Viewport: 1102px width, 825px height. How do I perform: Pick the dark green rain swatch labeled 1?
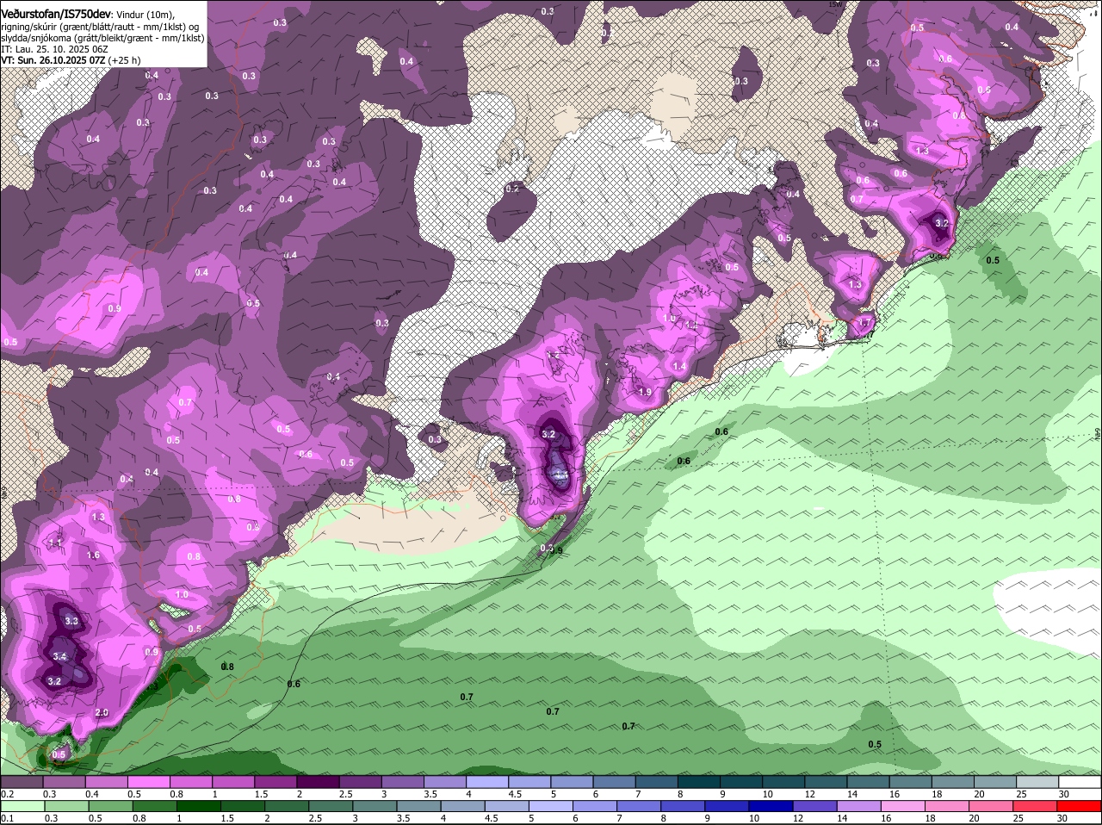pyautogui.click(x=199, y=805)
